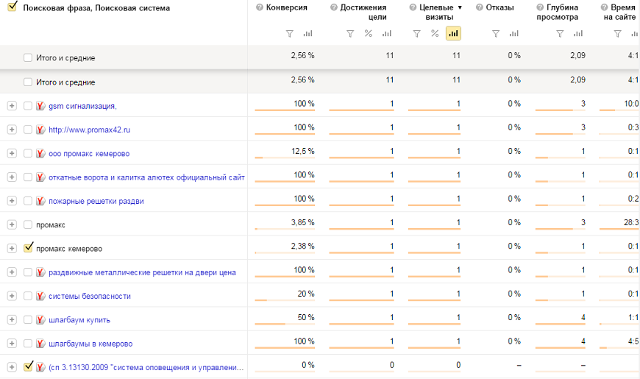Screen dimensions: 640x379
Task: Check the шлагбаумы в кемерово checkbox
Action: (x=28, y=344)
